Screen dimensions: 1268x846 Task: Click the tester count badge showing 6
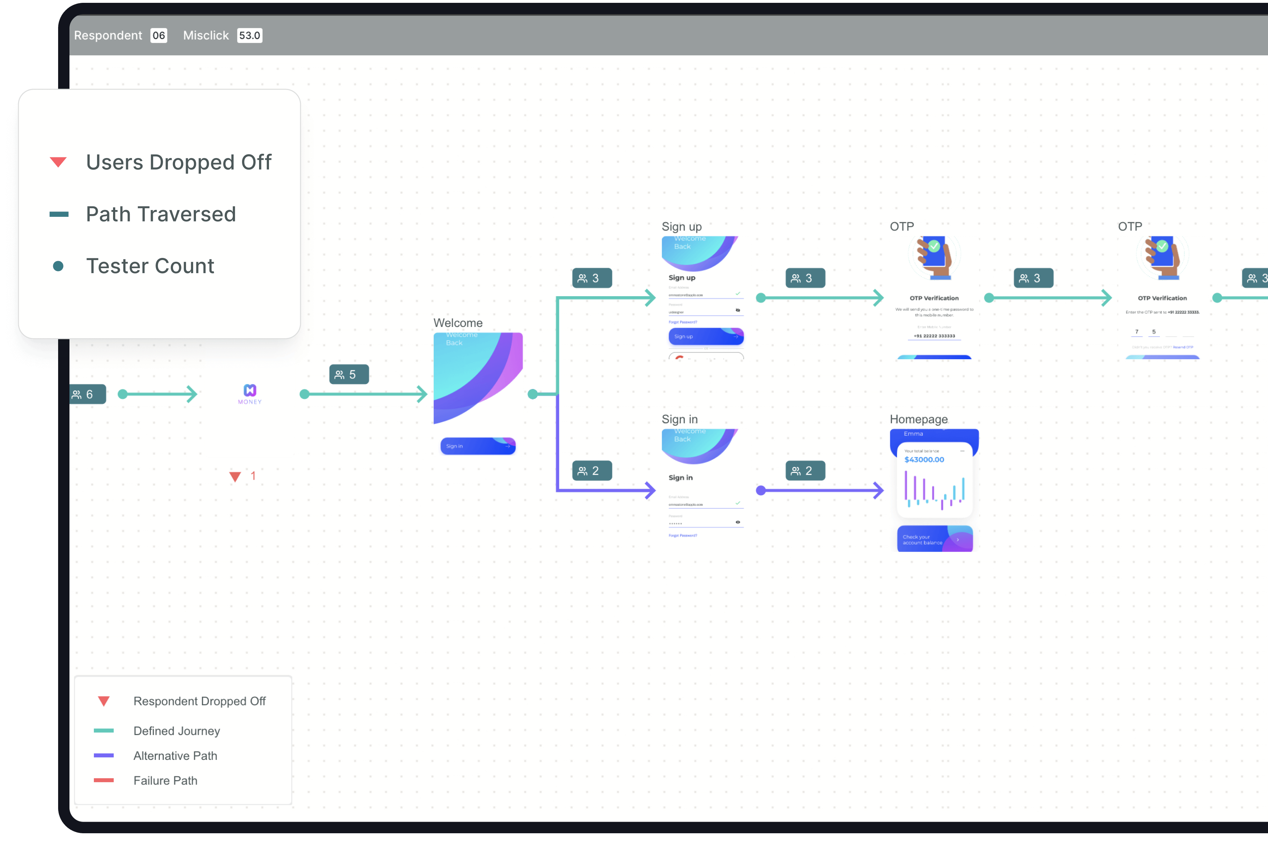tap(88, 394)
